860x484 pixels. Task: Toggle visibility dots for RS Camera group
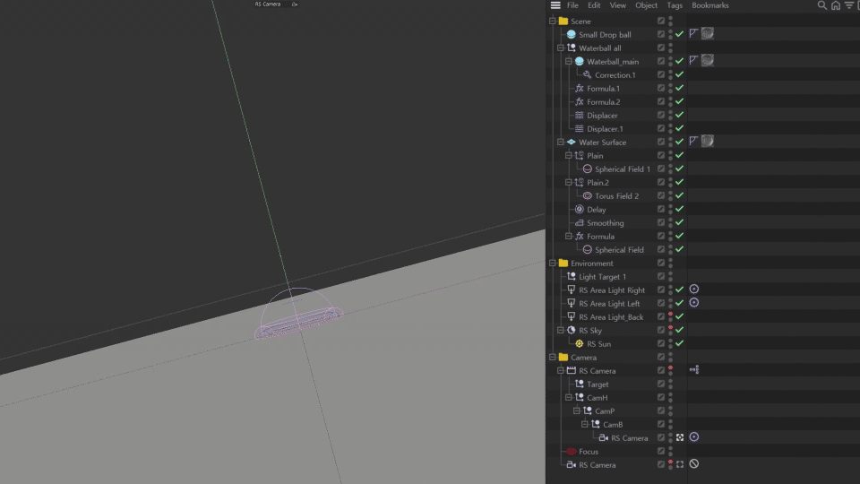[670, 370]
